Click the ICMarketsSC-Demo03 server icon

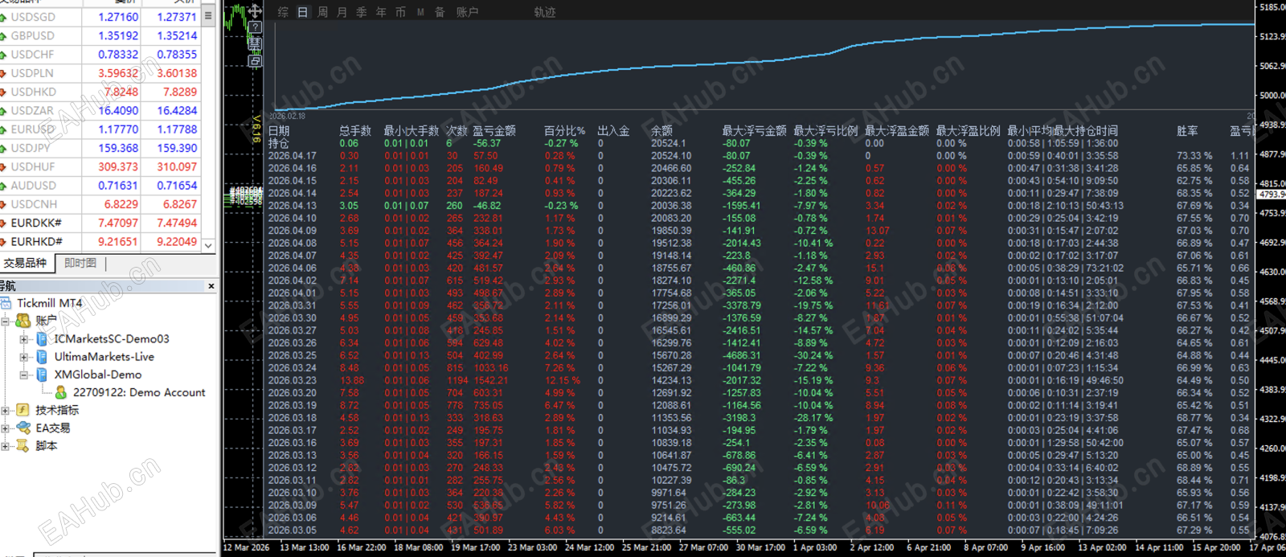(x=42, y=339)
